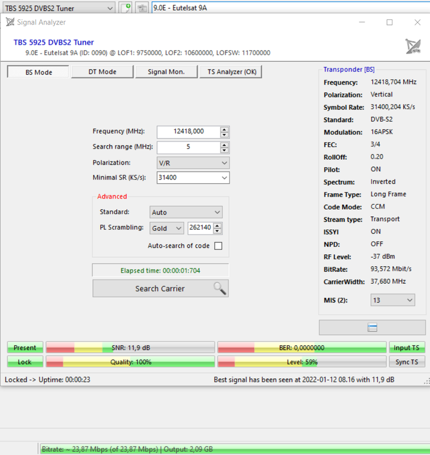This screenshot has width=430, height=455.
Task: Click the CarrierWidth value 37,680 MHz
Action: tap(388, 282)
